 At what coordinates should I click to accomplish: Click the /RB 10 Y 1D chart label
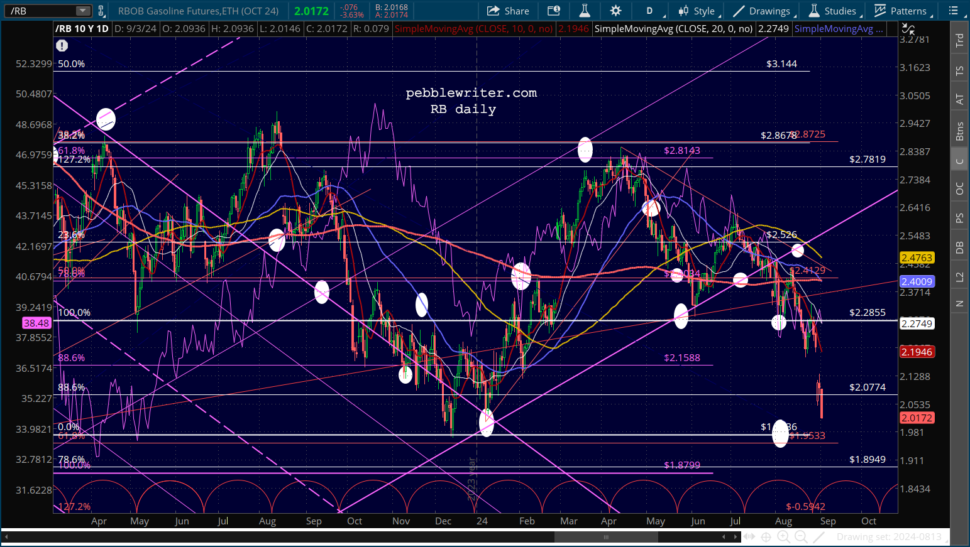click(x=82, y=29)
